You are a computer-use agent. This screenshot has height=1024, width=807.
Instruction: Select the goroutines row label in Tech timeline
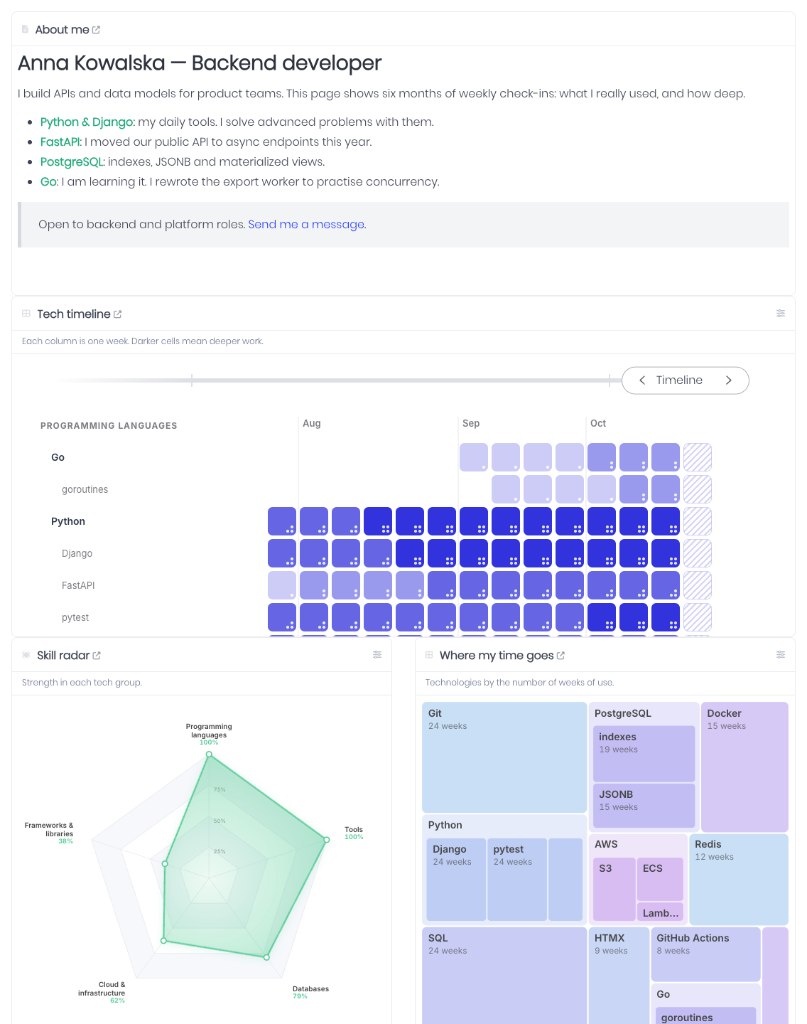85,489
